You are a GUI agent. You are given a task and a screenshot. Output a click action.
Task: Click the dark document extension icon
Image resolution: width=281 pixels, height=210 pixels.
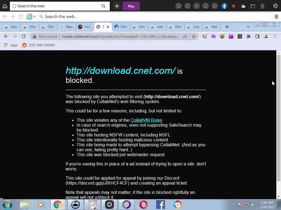click(x=240, y=36)
